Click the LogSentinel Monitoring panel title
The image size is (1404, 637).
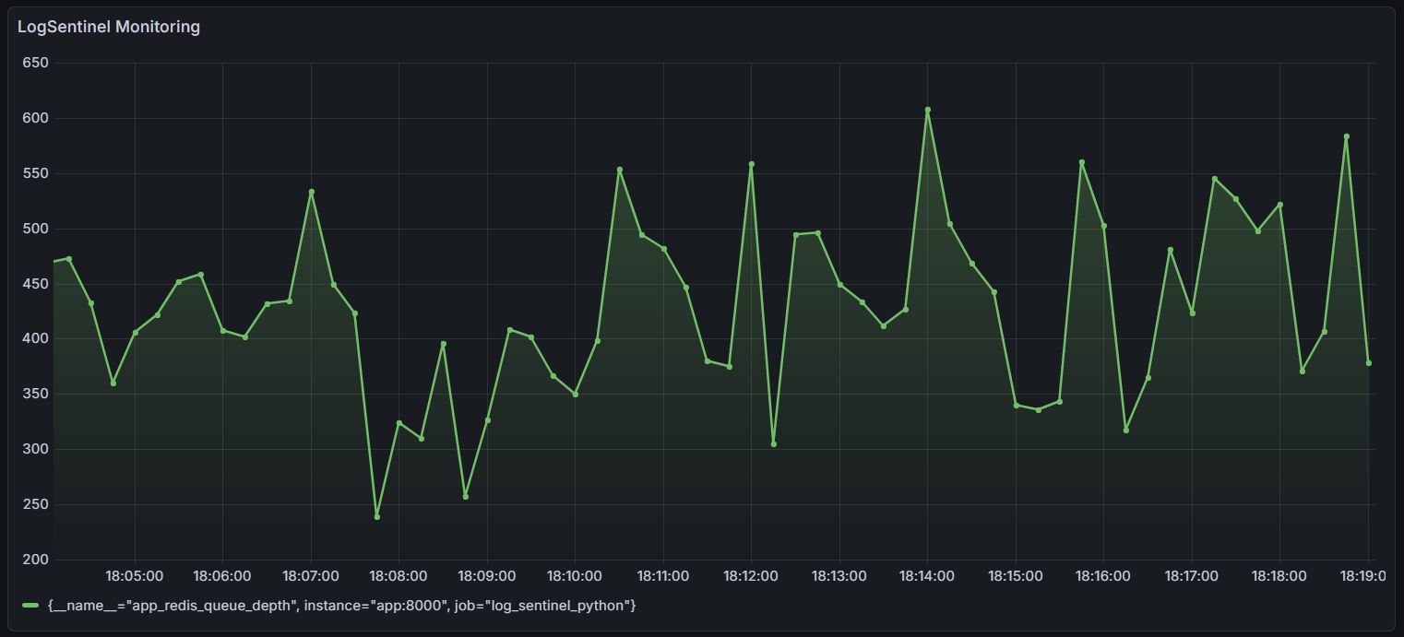click(x=108, y=27)
